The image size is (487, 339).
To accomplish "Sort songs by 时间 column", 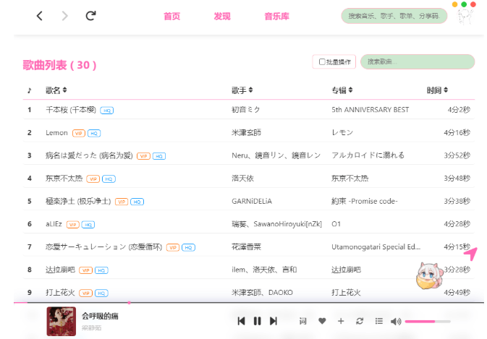I will pos(437,90).
